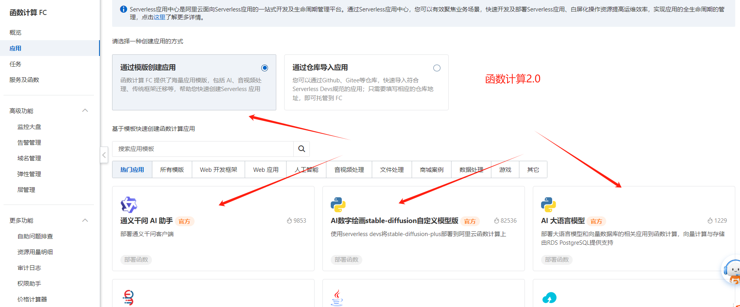Click the 部署通义千问客户端 description text
This screenshot has height=307, width=740.
click(x=147, y=234)
